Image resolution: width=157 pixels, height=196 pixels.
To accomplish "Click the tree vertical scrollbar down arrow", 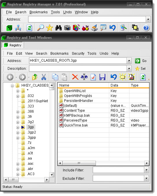I will pyautogui.click(x=52, y=175).
